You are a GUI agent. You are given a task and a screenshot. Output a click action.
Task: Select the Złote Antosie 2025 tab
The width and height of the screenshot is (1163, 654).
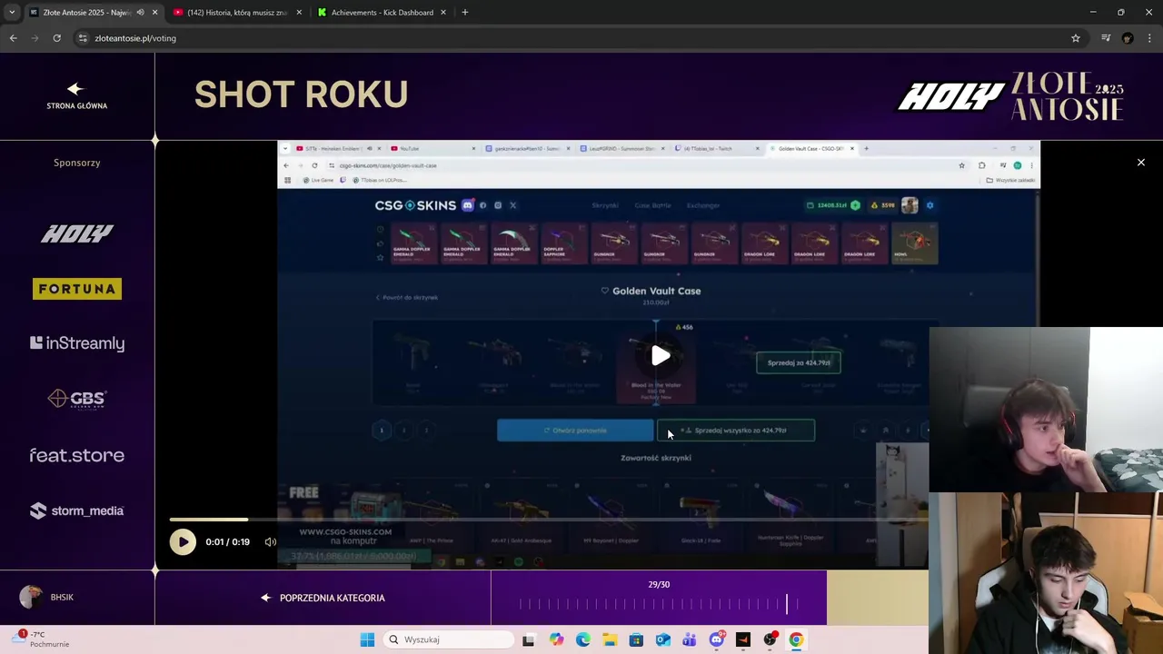coord(85,13)
